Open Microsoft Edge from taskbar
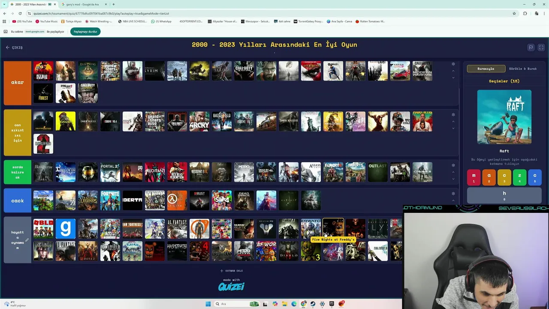 tap(294, 304)
